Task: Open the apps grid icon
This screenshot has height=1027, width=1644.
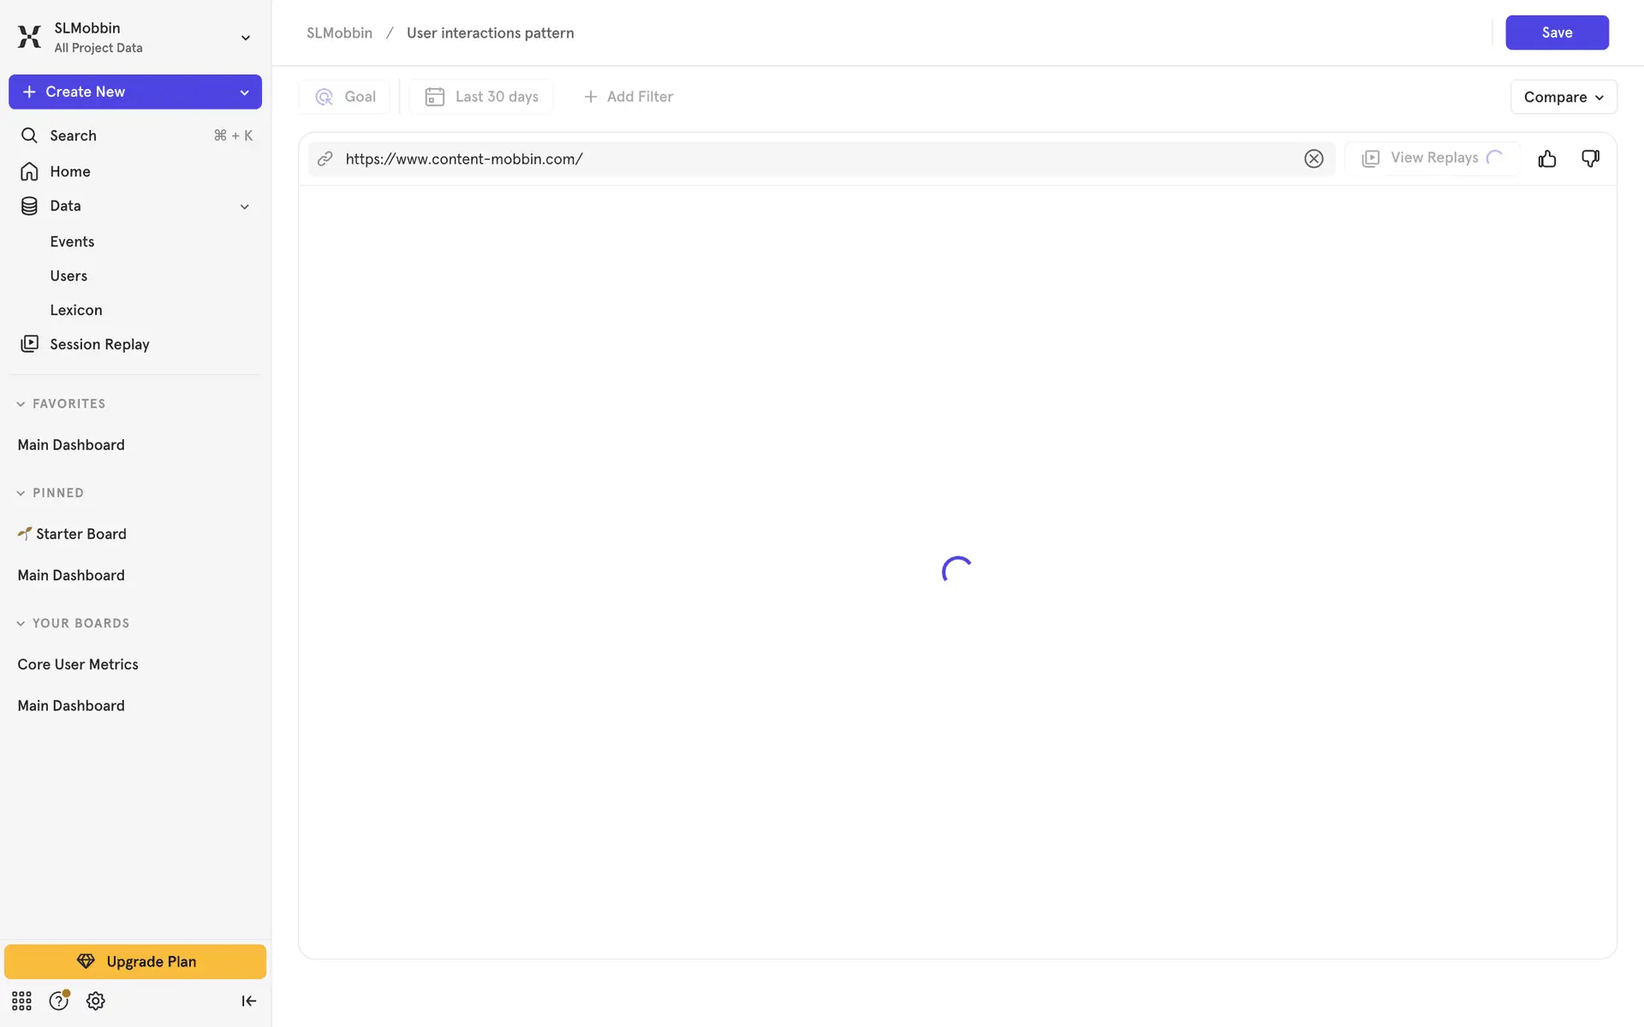Action: point(21,1000)
